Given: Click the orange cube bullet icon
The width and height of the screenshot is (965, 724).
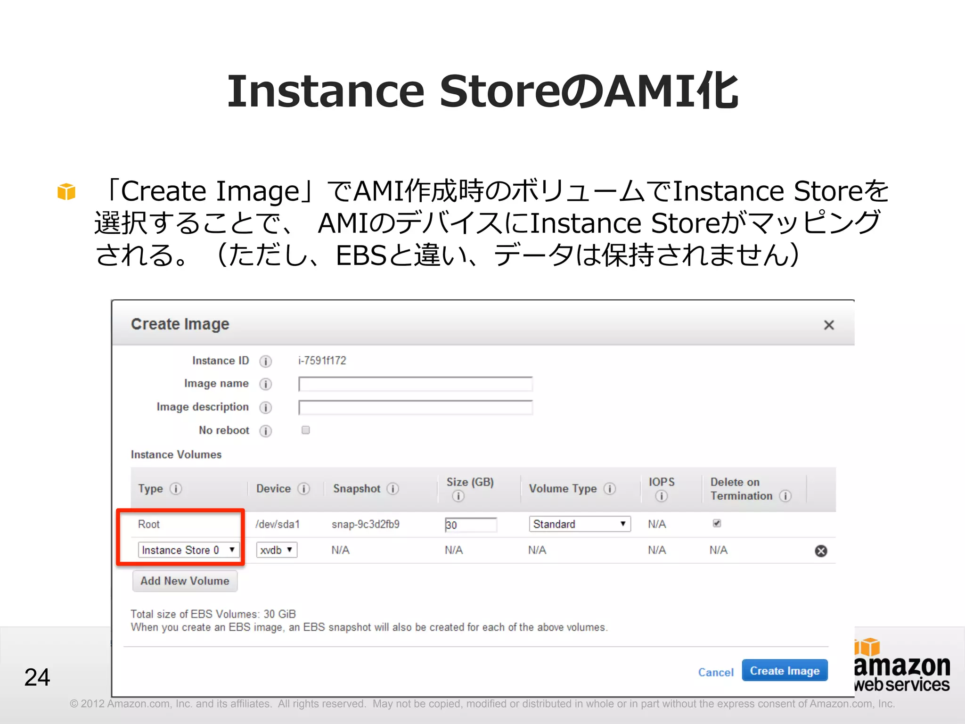Looking at the screenshot, I should [x=66, y=192].
